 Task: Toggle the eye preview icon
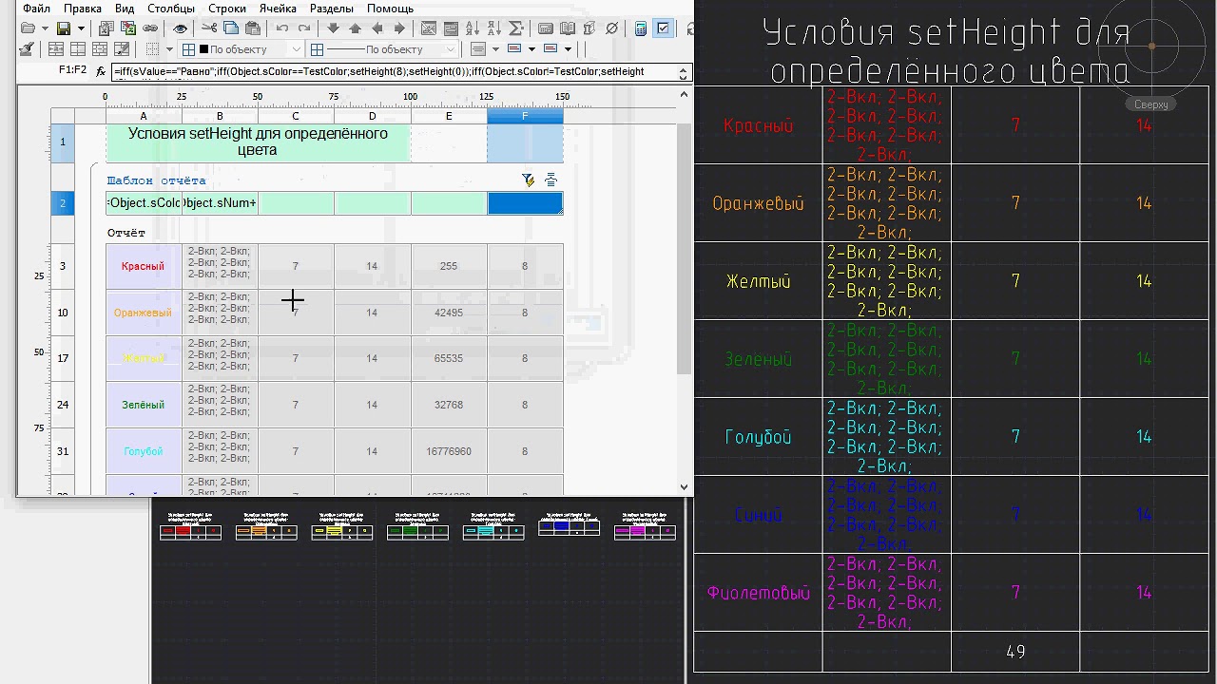click(180, 28)
